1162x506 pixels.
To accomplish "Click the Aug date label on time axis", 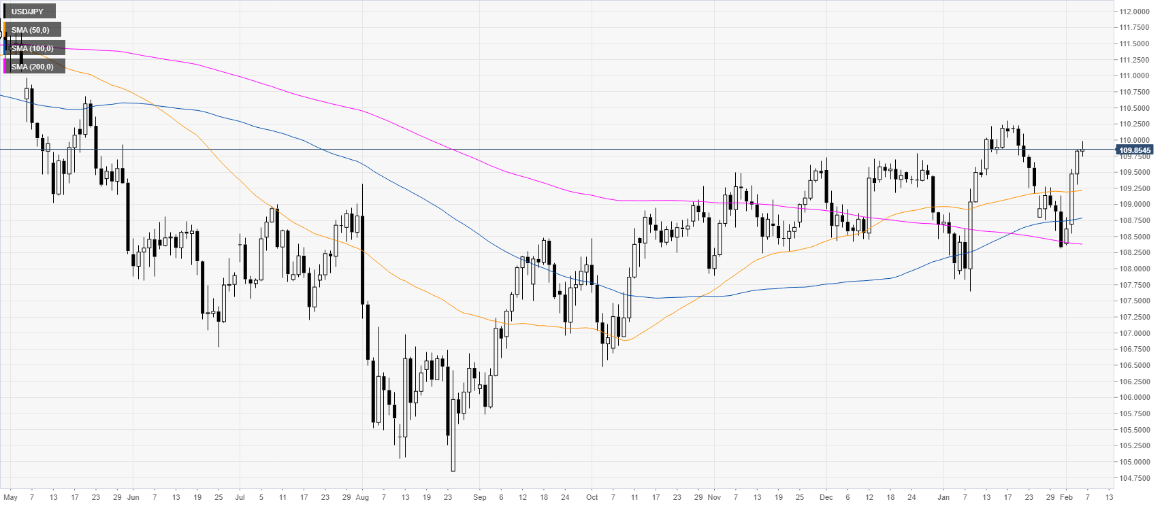I will point(362,497).
